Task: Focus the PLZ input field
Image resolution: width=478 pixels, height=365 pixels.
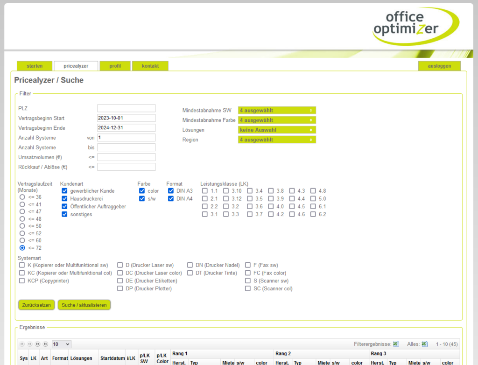Action: pyautogui.click(x=126, y=108)
